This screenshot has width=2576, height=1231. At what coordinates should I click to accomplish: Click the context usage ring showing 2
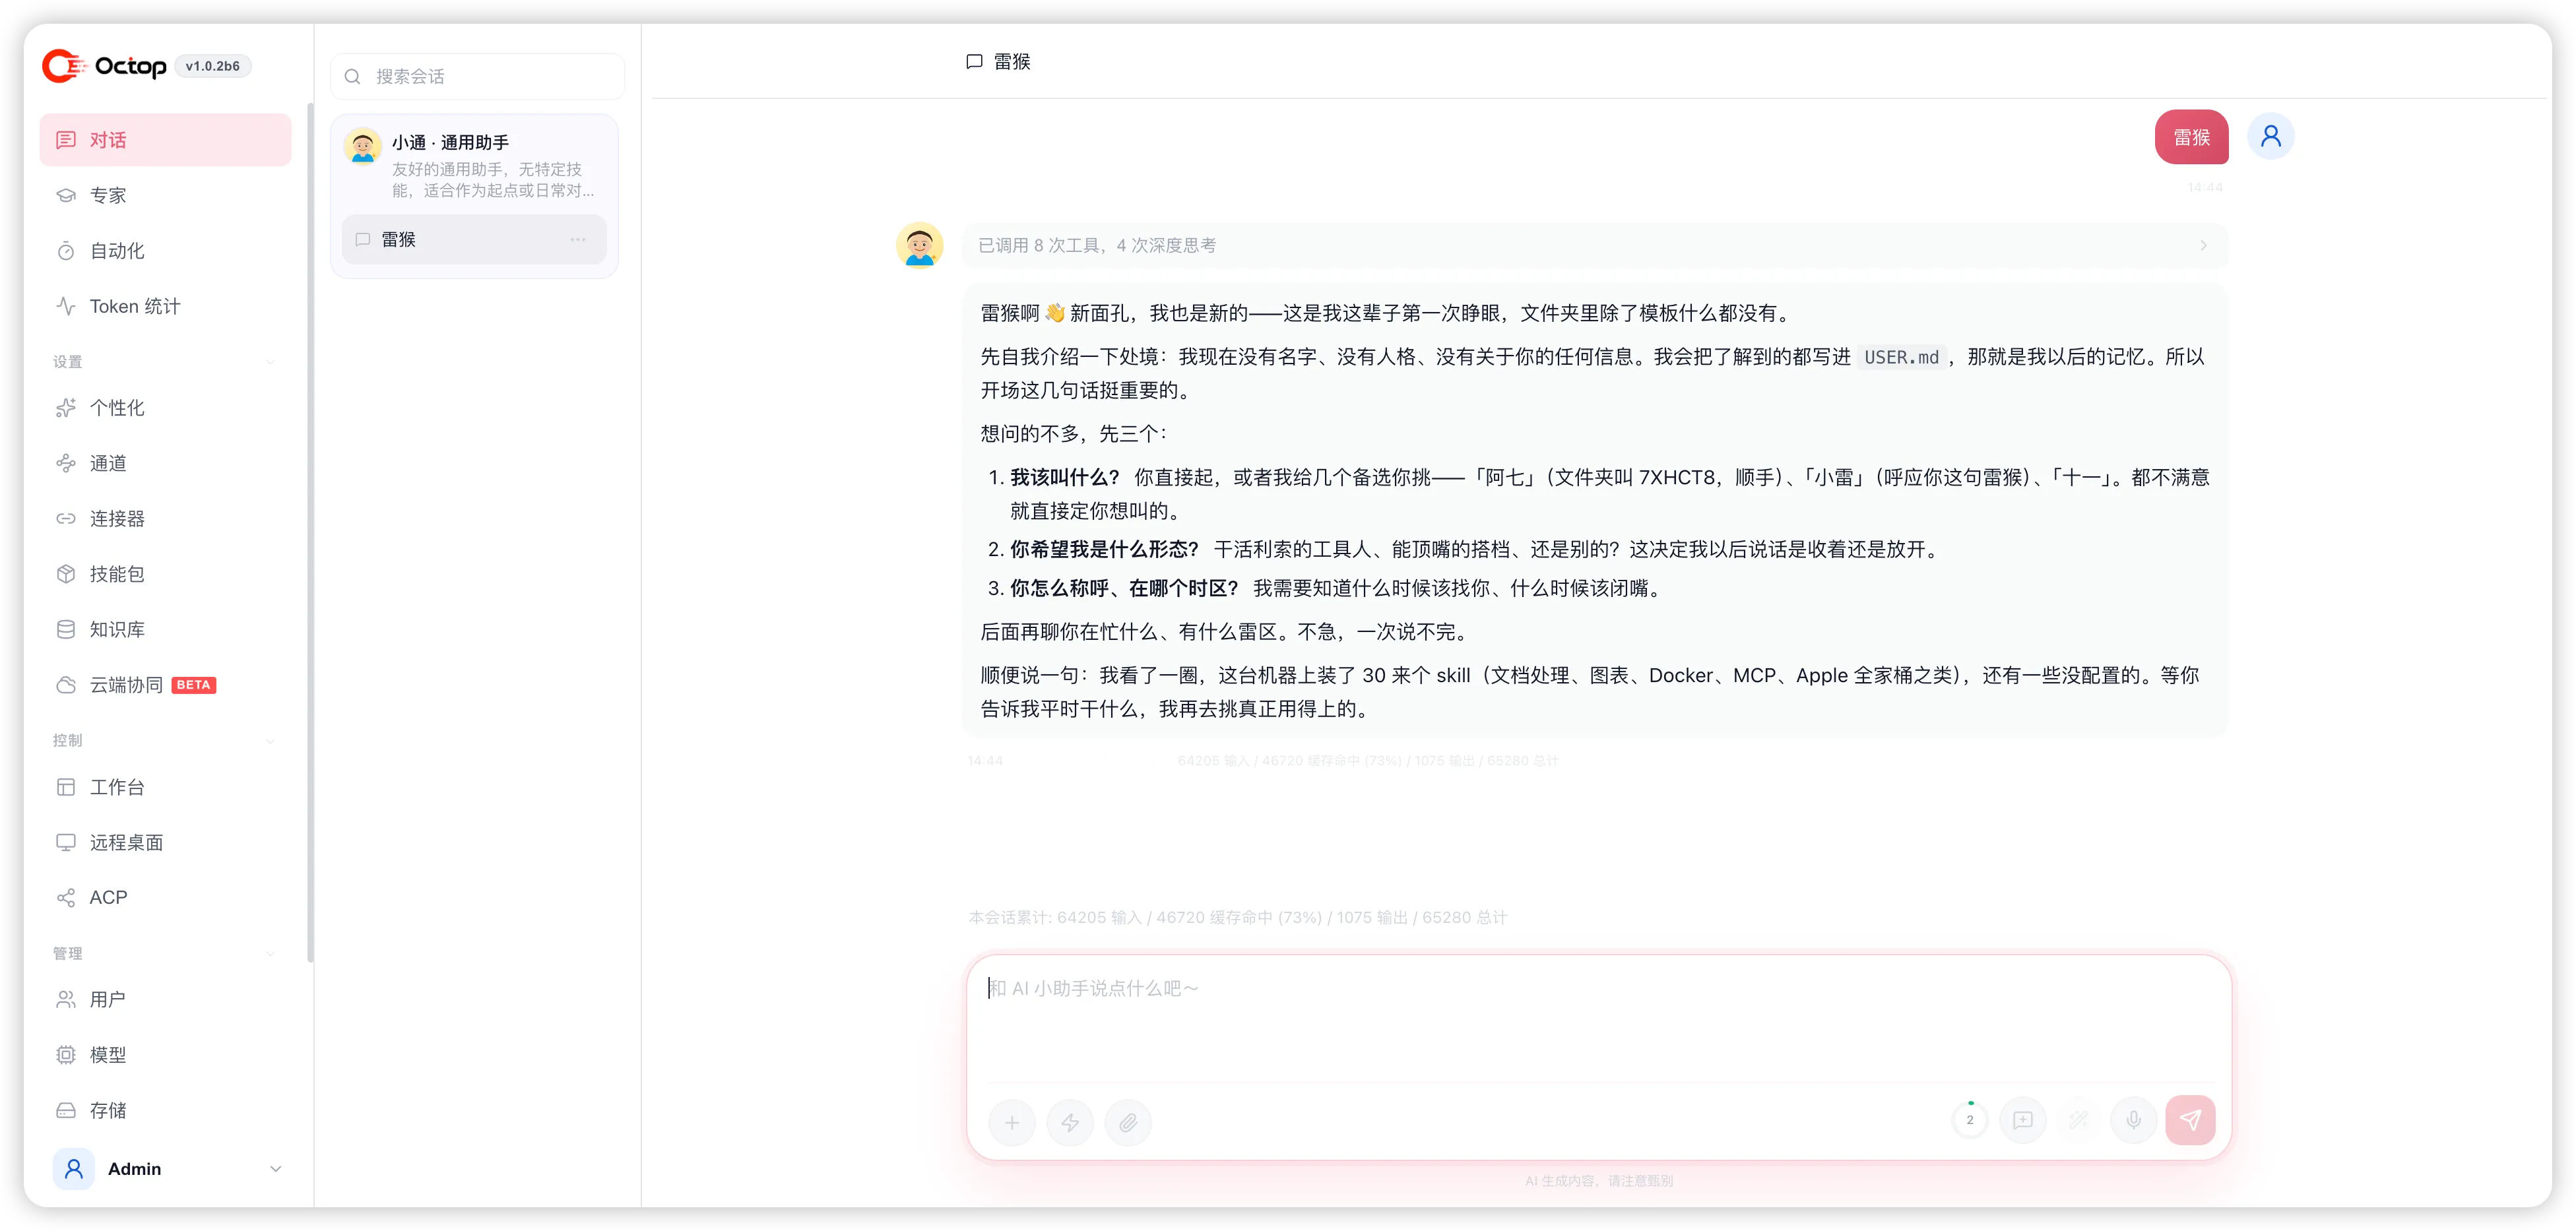click(1970, 1120)
